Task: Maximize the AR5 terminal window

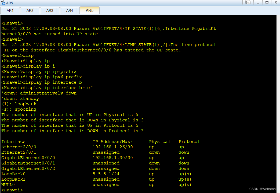Action: pyautogui.click(x=267, y=2)
